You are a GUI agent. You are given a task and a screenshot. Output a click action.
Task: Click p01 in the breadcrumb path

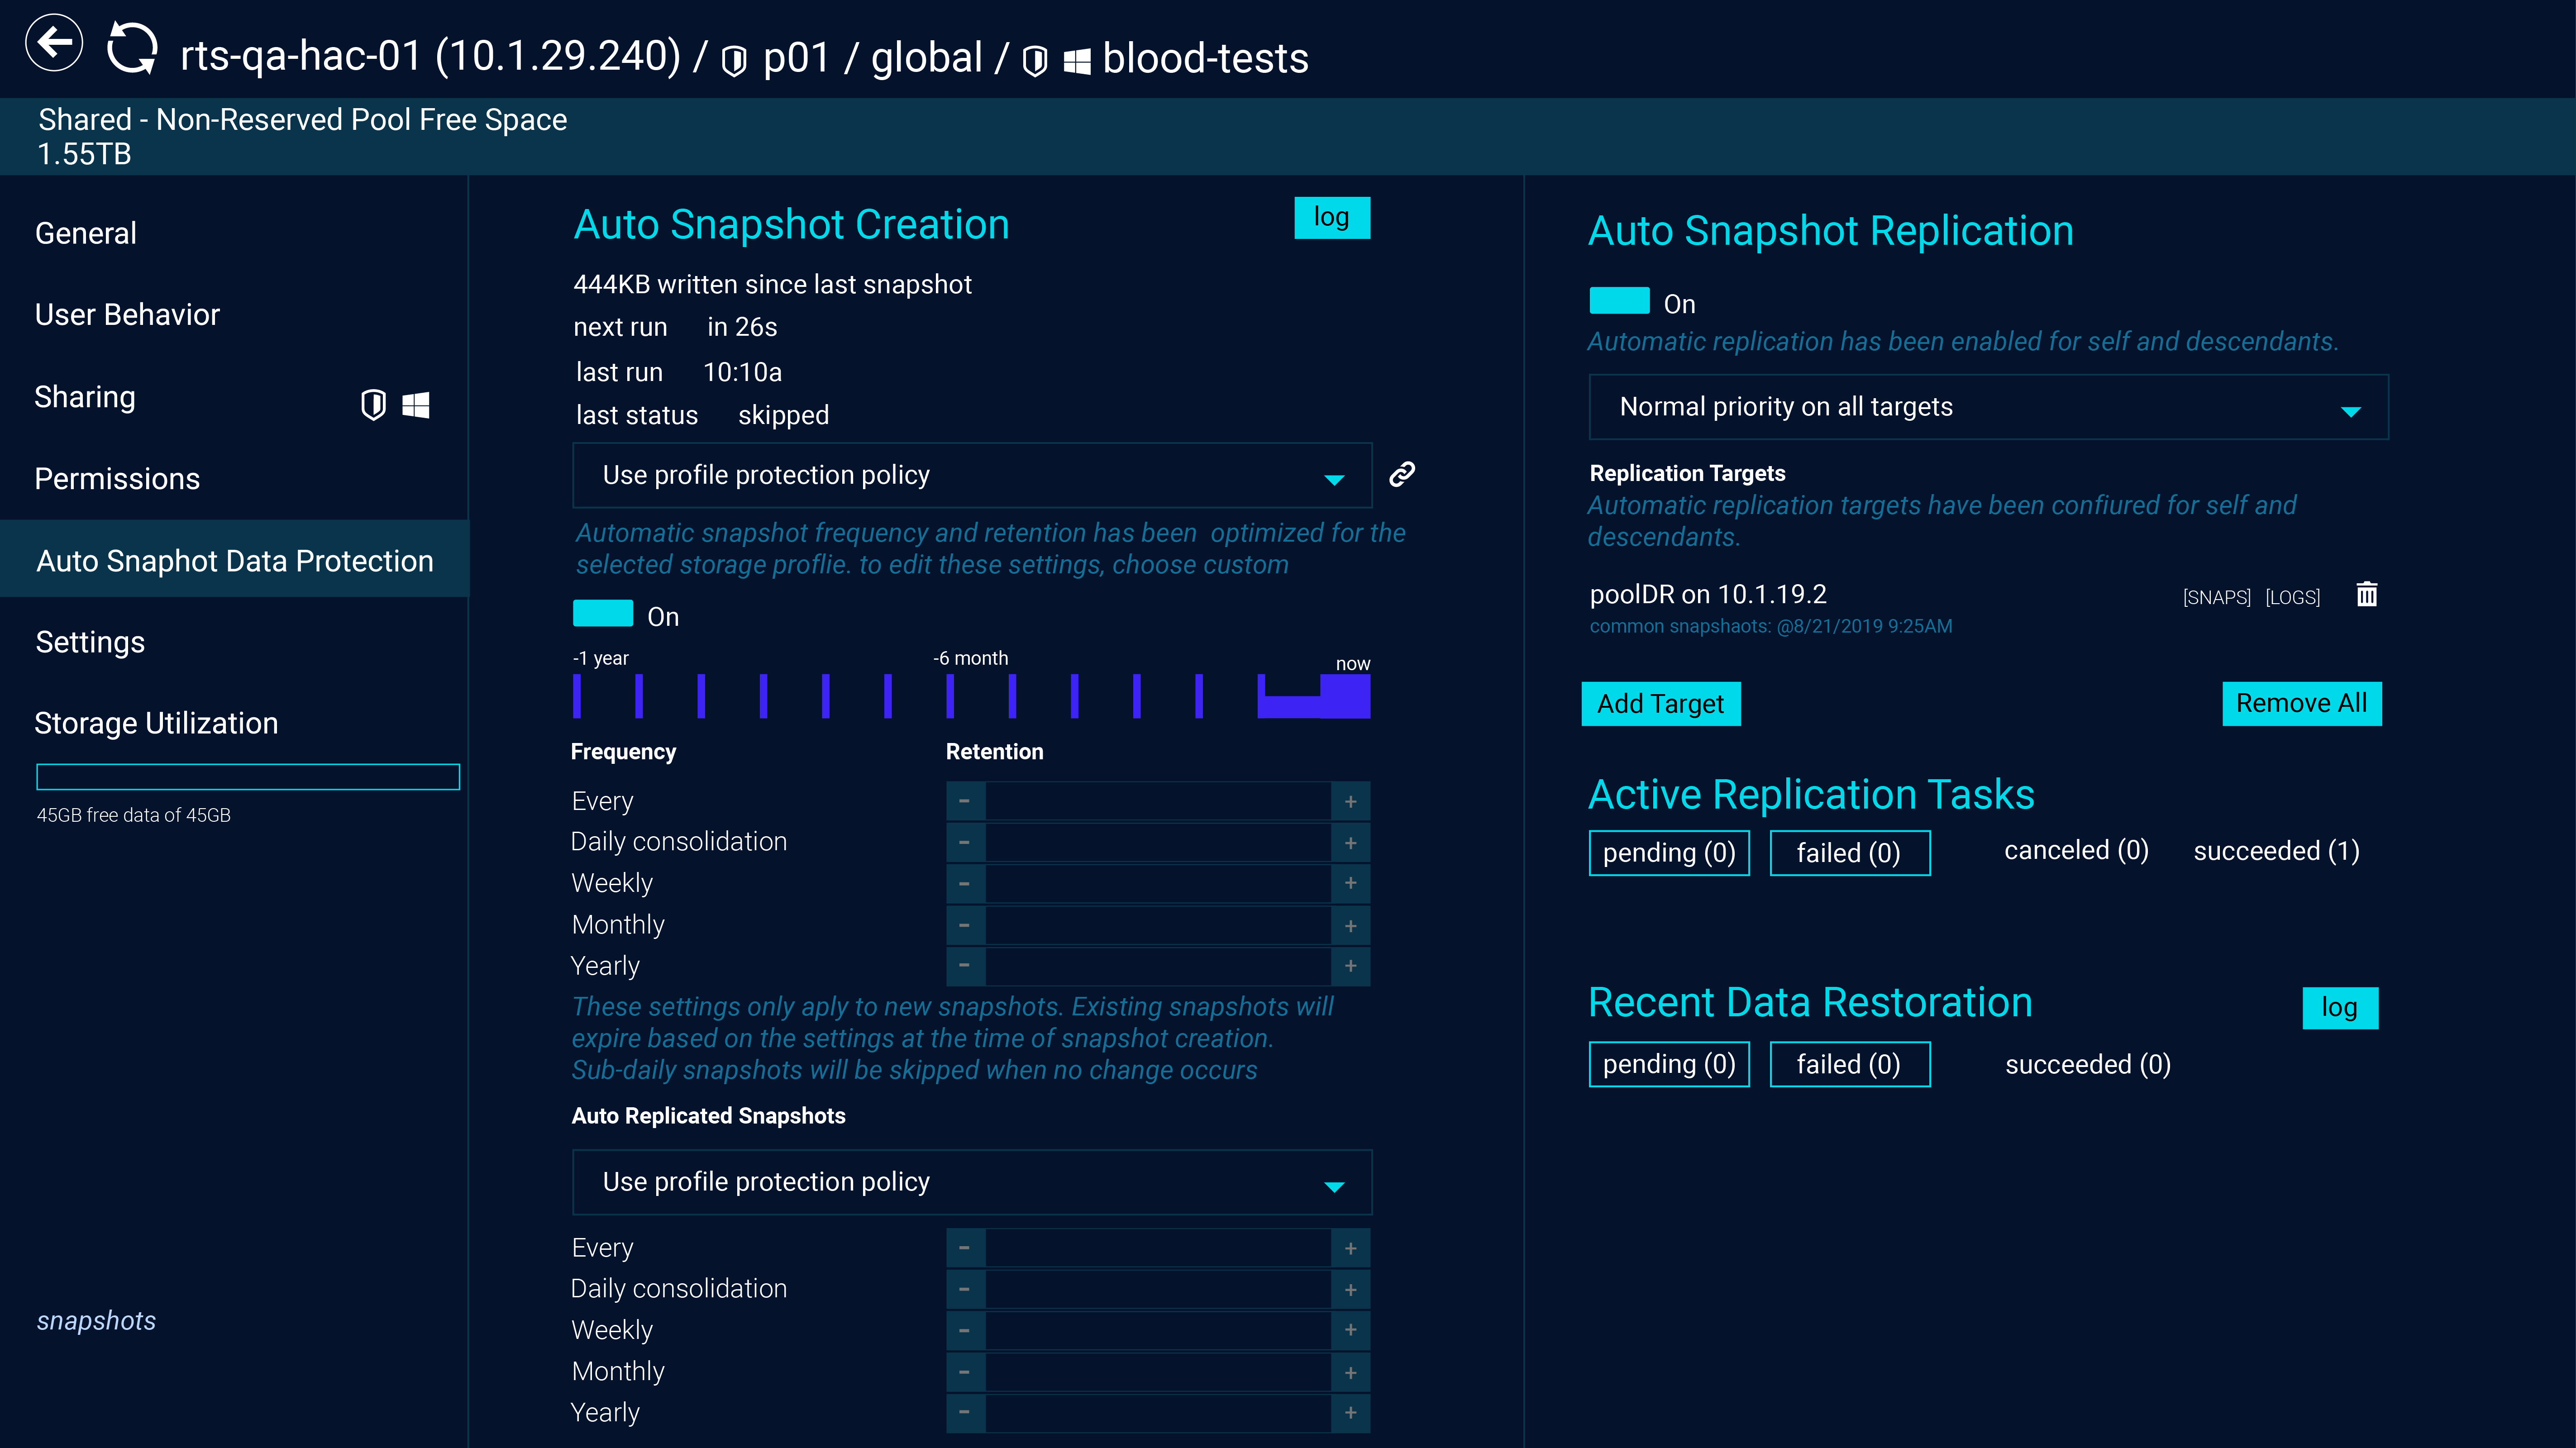(x=796, y=58)
